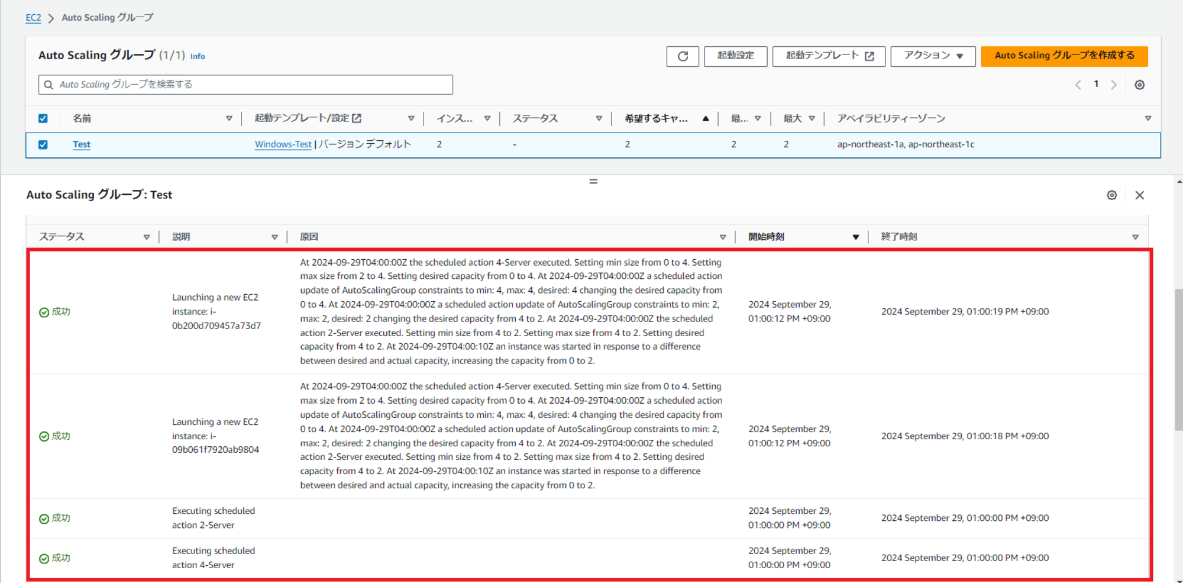Image resolution: width=1183 pixels, height=583 pixels.
Task: Click external link icon on 起動テンプレート button
Action: [870, 56]
